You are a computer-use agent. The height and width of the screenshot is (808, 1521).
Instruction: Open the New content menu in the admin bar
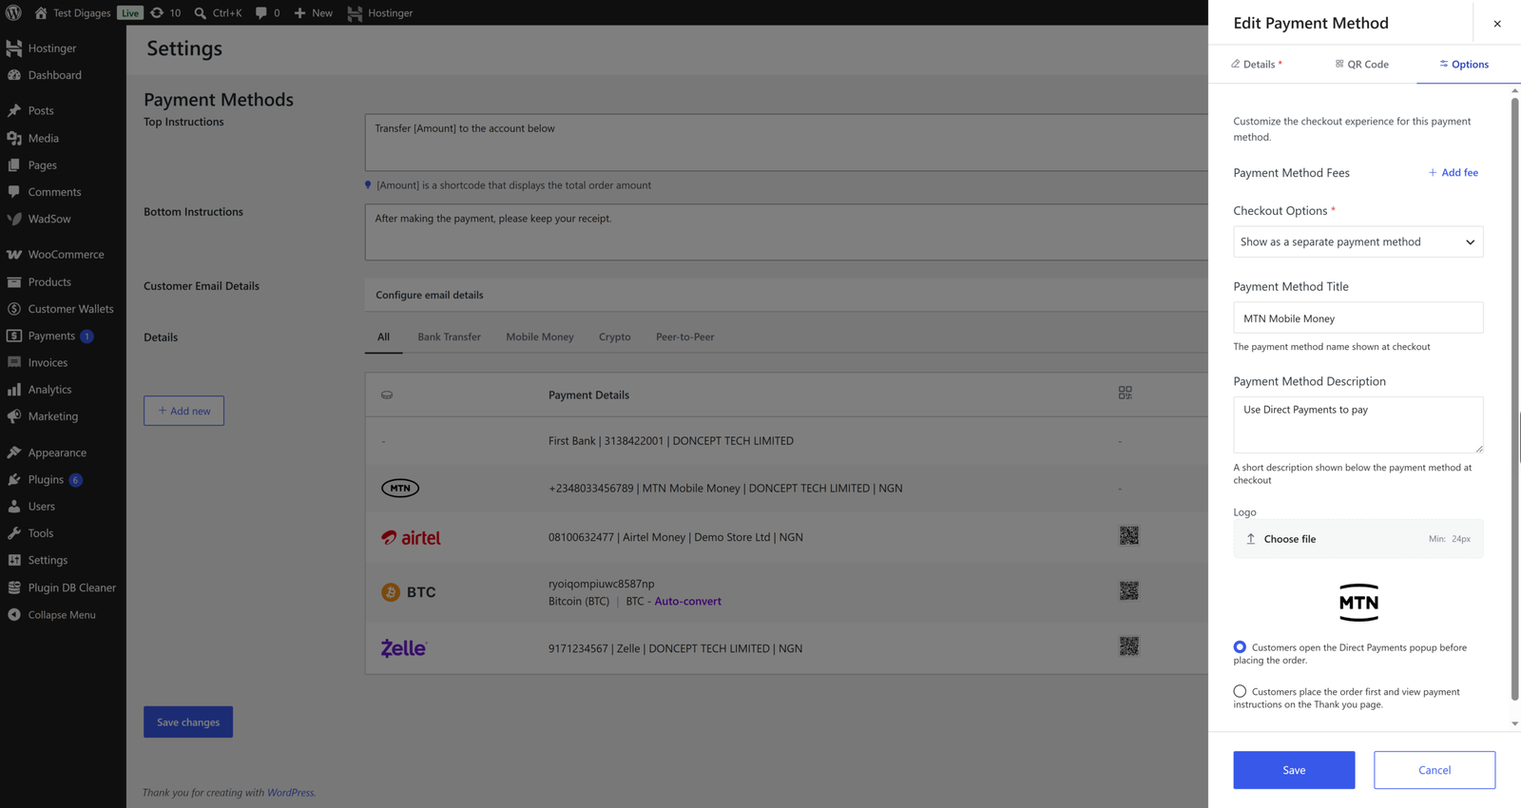tap(313, 12)
